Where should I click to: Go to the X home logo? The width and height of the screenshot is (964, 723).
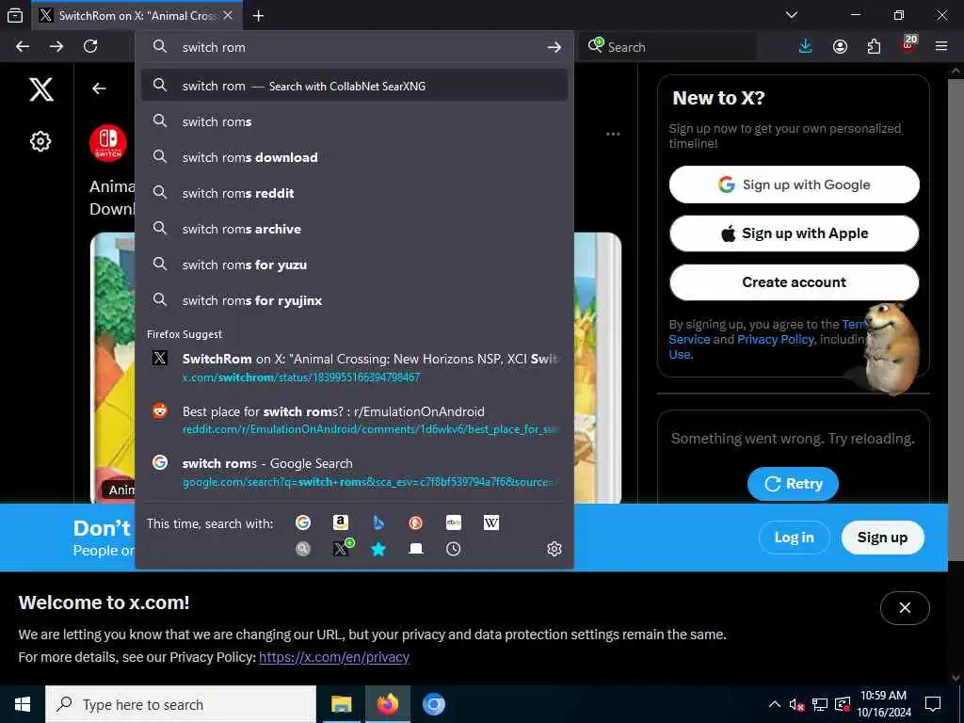[41, 89]
